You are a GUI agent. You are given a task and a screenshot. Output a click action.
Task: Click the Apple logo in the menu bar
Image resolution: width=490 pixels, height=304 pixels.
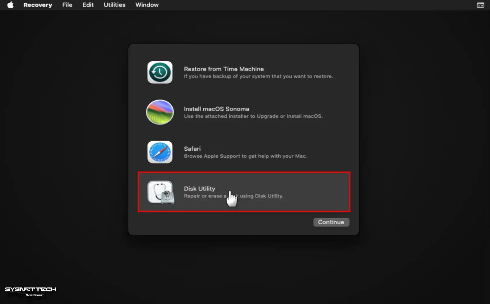click(x=10, y=5)
